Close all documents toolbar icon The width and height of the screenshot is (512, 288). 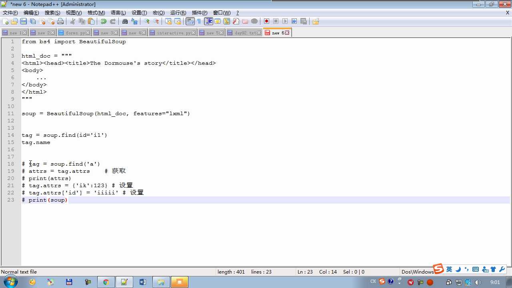(51, 21)
